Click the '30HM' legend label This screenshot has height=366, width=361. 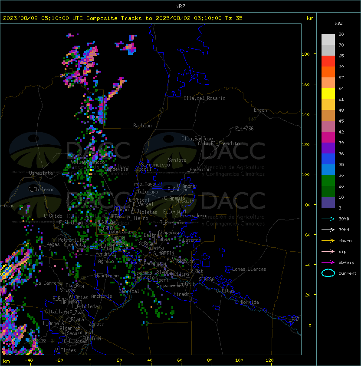click(344, 230)
